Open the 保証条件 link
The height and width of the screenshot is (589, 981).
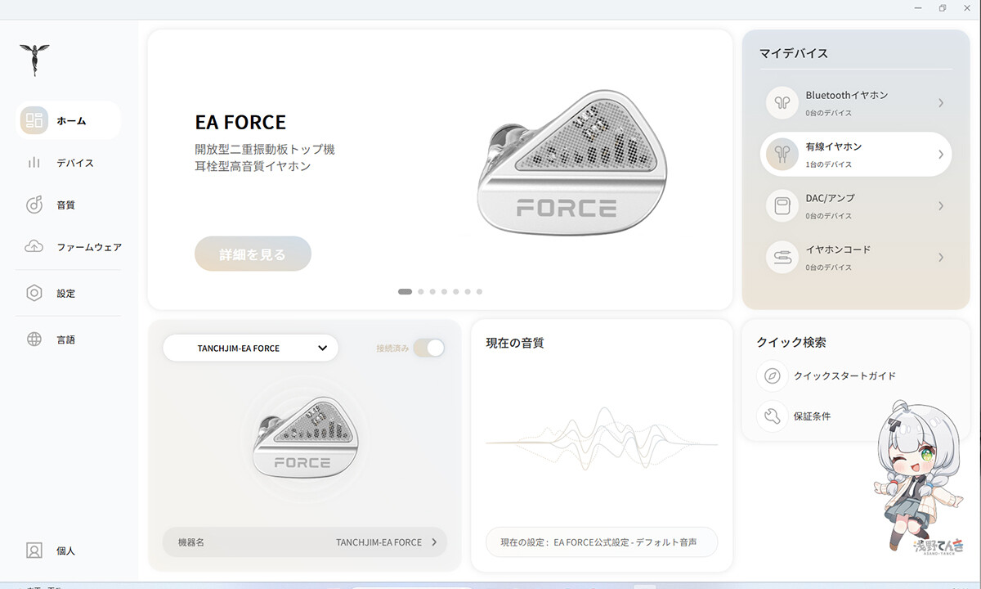pyautogui.click(x=812, y=416)
